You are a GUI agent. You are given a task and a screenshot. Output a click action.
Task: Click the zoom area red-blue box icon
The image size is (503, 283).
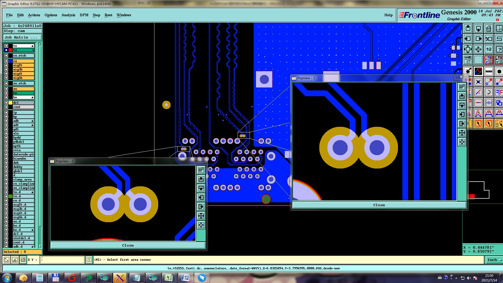click(x=478, y=71)
